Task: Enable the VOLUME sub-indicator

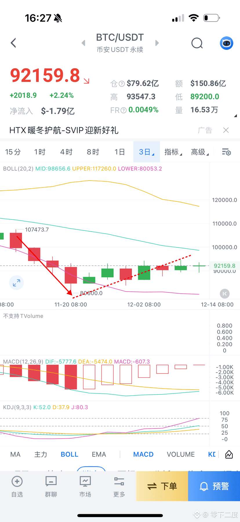Action: 181,454
